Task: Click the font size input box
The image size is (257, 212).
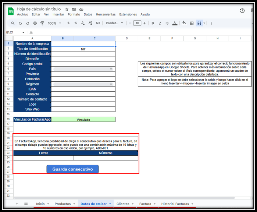Action: [137, 23]
